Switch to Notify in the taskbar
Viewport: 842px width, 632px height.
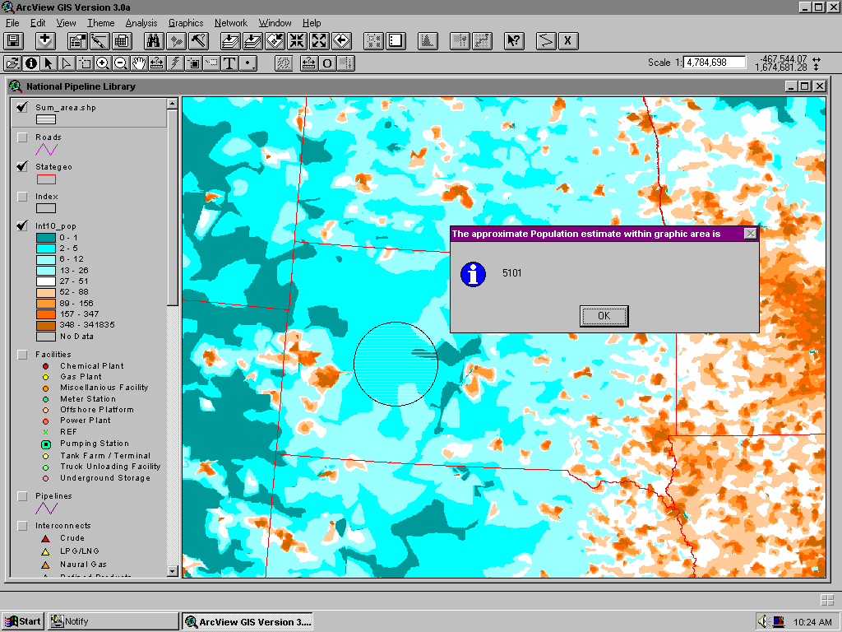pyautogui.click(x=113, y=622)
